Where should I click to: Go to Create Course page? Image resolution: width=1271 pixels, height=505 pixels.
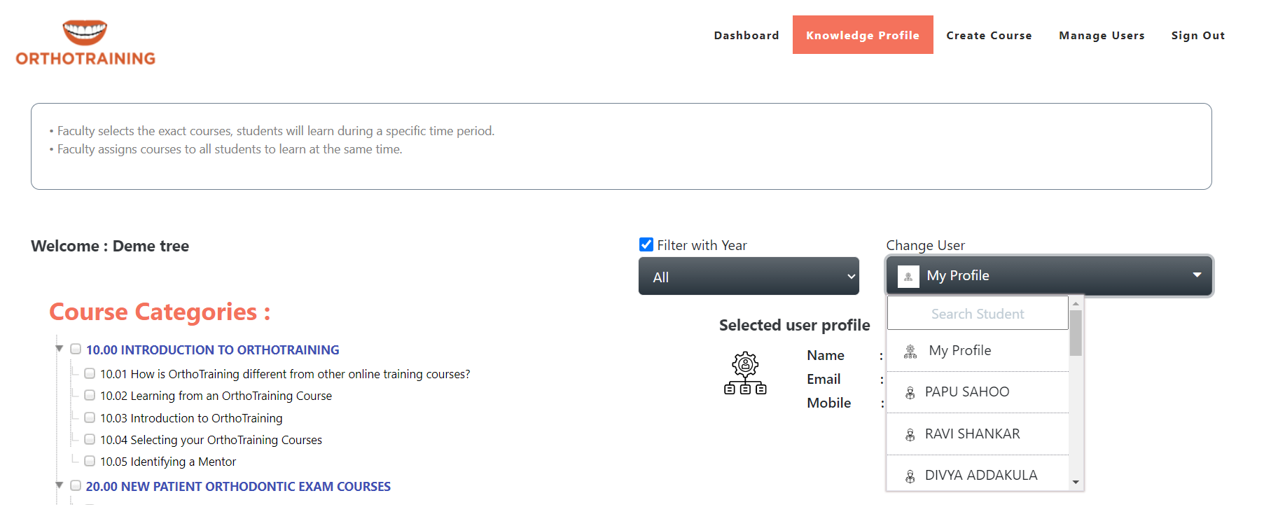point(989,35)
